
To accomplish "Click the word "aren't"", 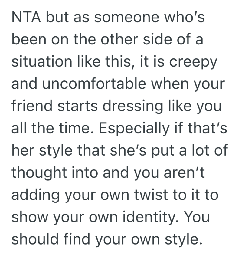I will (x=187, y=172).
